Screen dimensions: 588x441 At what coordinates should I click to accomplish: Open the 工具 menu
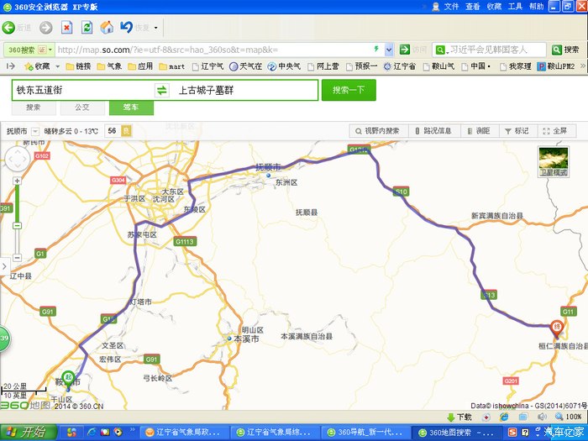(x=515, y=7)
